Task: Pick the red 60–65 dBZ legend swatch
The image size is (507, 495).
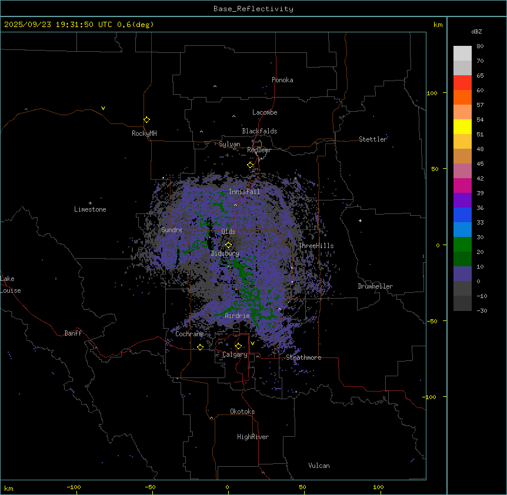Action: (x=462, y=82)
